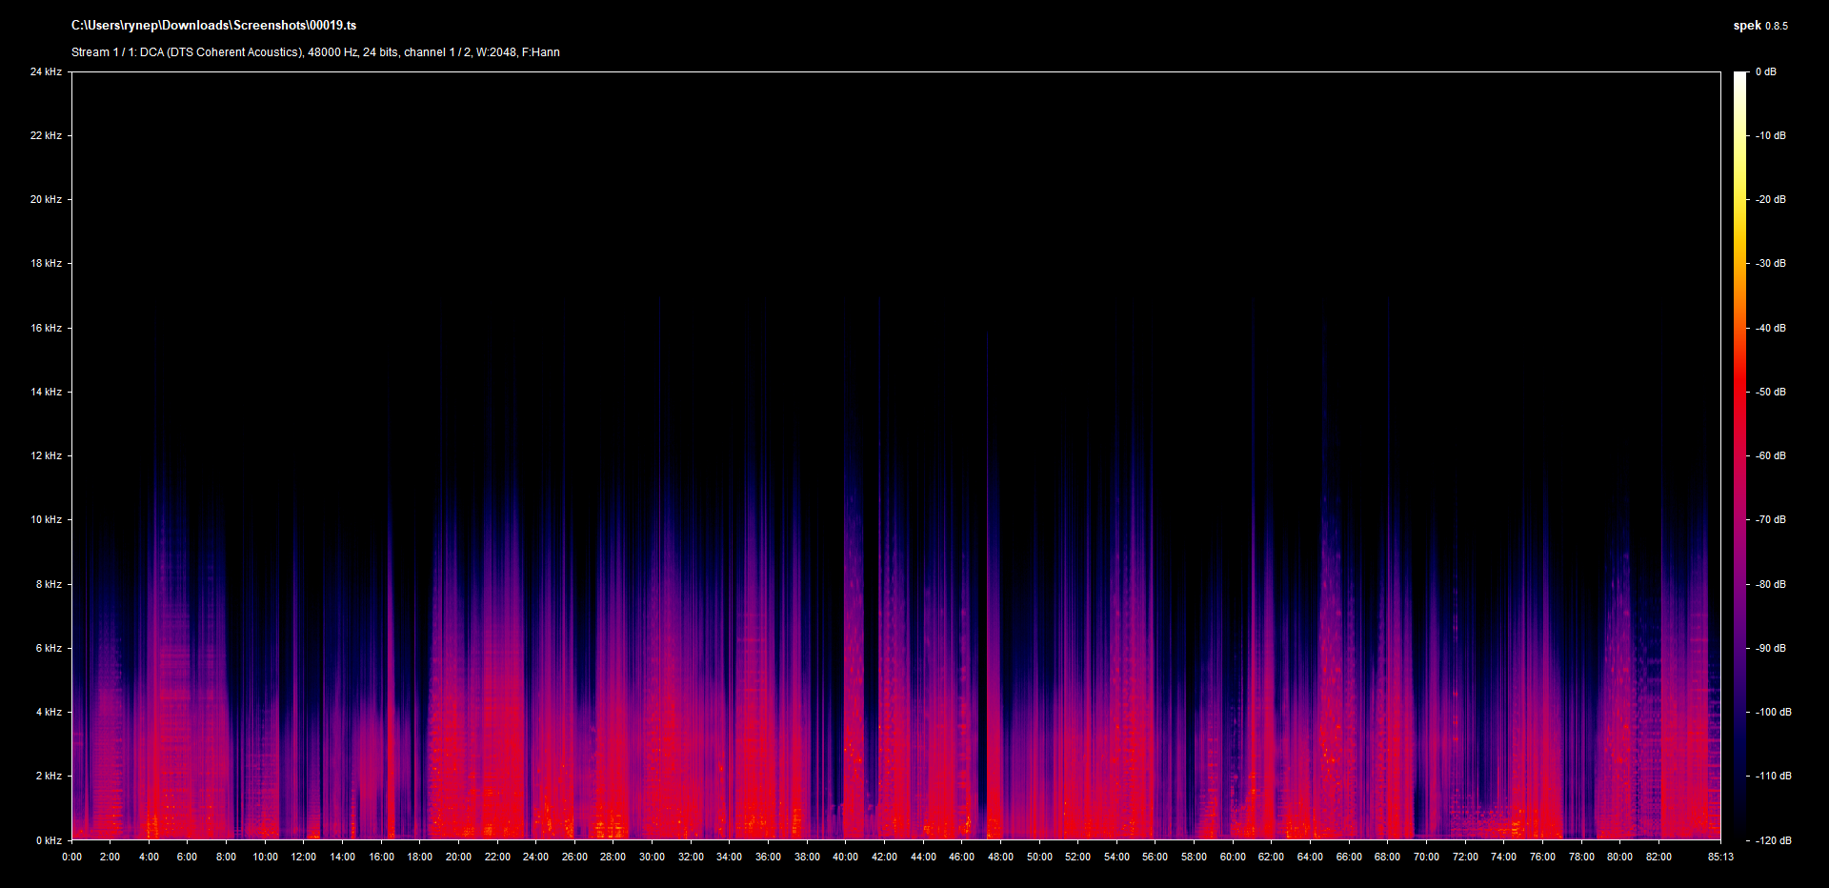The height and width of the screenshot is (888, 1829).
Task: Select the -50 dB color scale label
Action: coord(1771,392)
